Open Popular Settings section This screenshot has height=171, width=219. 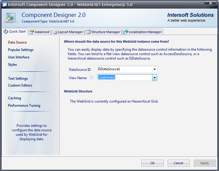pos(21,50)
